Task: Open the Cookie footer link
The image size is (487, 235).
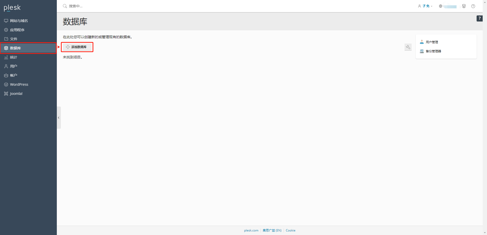Action: coord(290,230)
